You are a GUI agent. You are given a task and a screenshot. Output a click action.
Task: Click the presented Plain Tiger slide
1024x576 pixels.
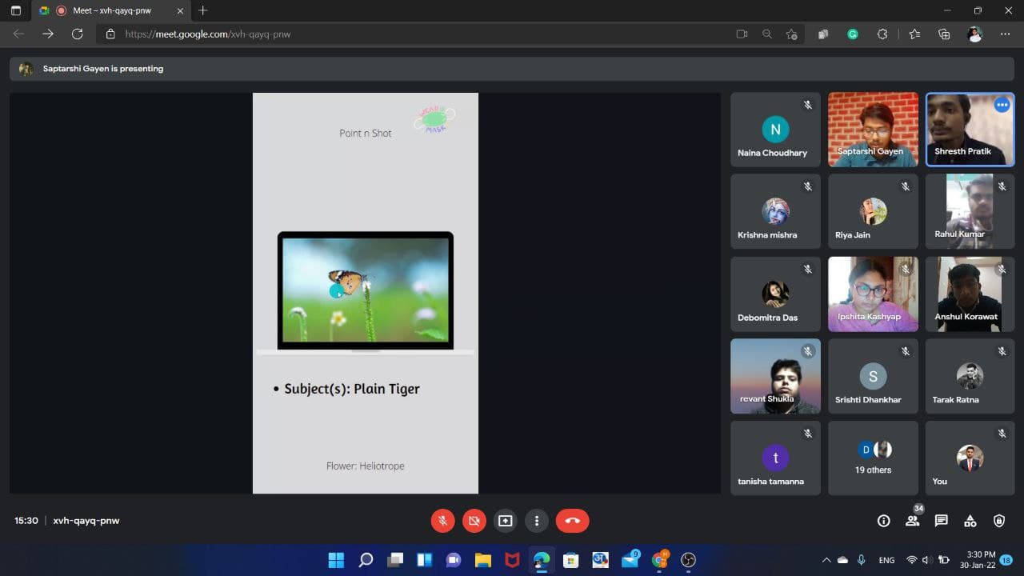[366, 293]
